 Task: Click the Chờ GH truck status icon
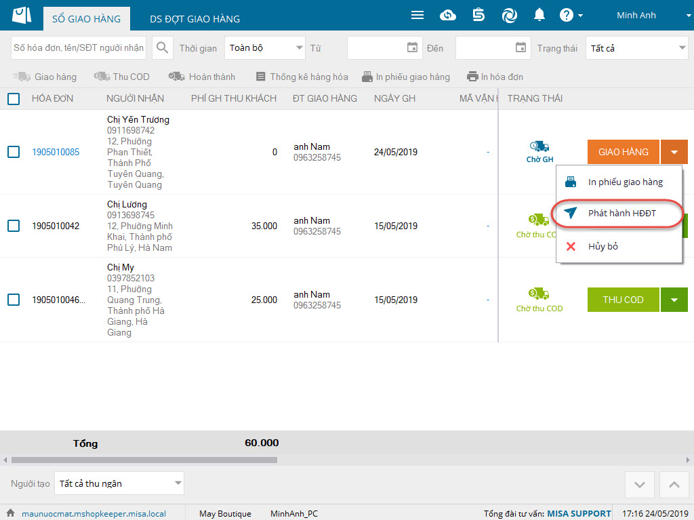click(539, 146)
